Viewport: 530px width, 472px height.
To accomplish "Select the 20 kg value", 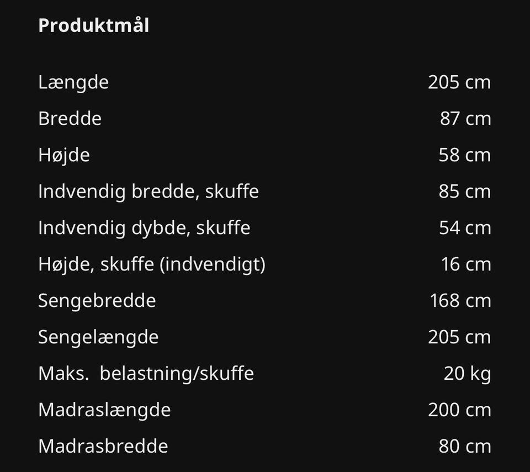I will coord(467,374).
